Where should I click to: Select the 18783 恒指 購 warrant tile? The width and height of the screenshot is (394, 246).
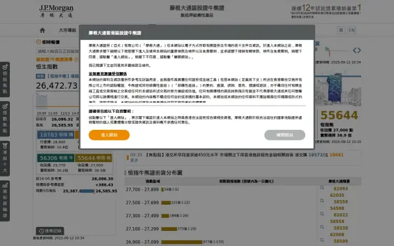point(56,134)
